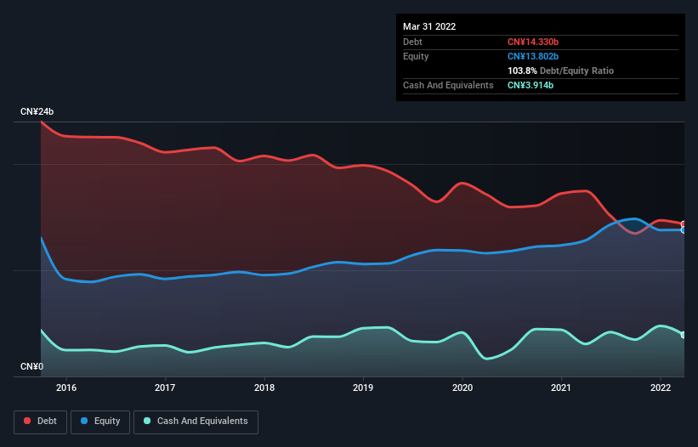Click the CN¥0 y-axis label
The width and height of the screenshot is (698, 447).
pyautogui.click(x=31, y=366)
